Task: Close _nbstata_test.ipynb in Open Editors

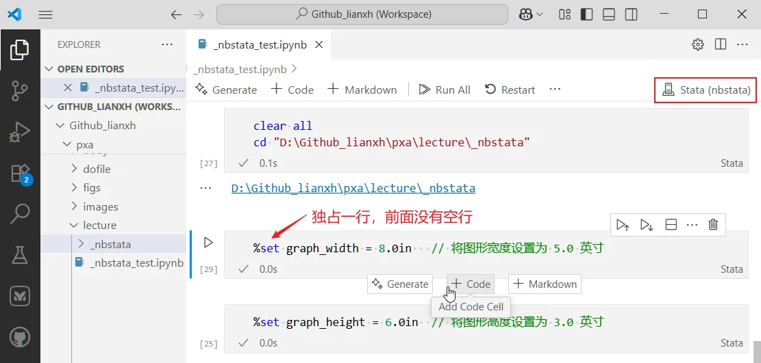Action: 68,88
